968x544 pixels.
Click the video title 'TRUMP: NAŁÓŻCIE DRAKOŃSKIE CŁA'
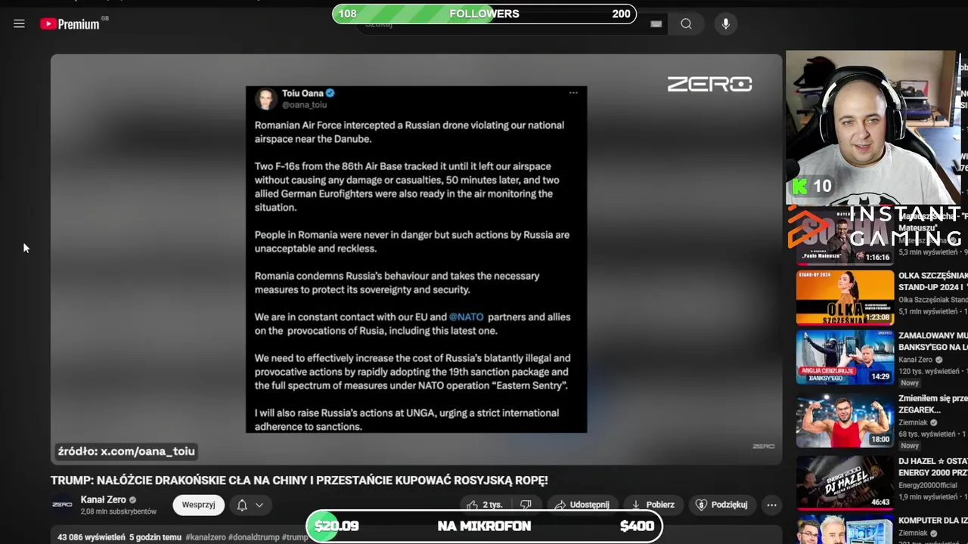coord(299,481)
